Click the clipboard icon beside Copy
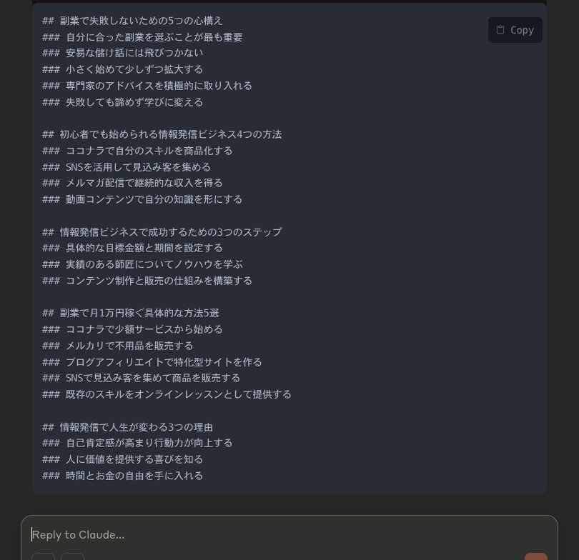This screenshot has height=560, width=579. pos(500,30)
